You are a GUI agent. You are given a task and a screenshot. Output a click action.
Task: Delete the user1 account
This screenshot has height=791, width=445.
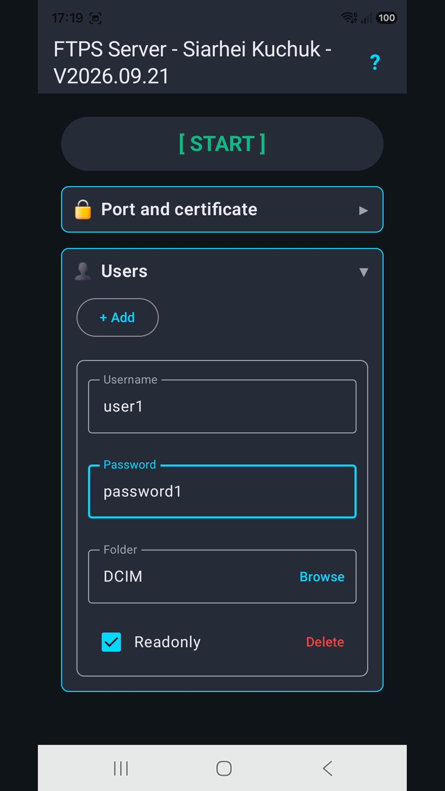[x=325, y=642]
